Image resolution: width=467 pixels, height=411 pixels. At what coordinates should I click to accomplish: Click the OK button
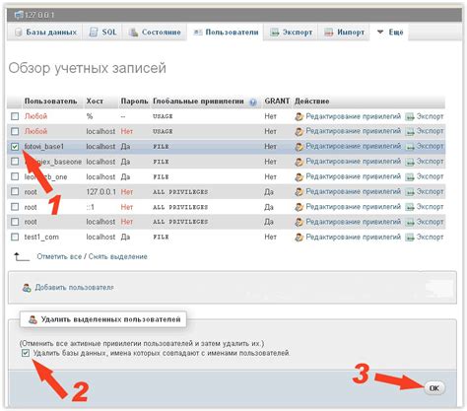434,388
